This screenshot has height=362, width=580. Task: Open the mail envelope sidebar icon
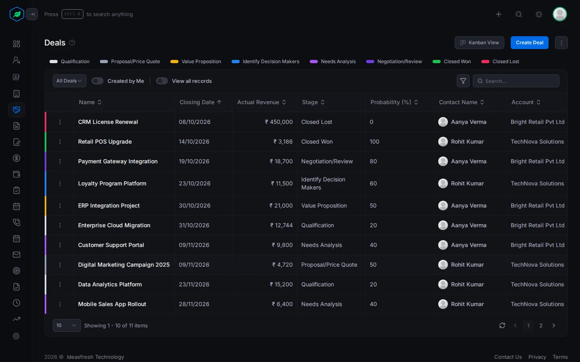[x=17, y=255]
